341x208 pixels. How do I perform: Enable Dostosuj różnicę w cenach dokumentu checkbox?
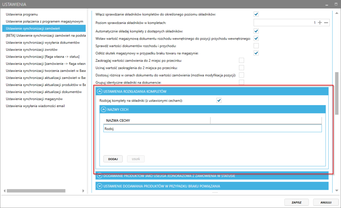[241, 75]
